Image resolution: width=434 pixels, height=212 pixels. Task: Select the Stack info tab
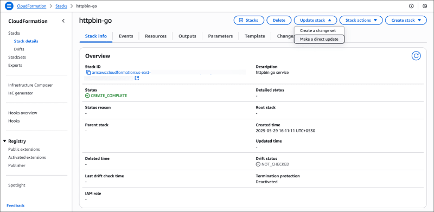tap(96, 36)
